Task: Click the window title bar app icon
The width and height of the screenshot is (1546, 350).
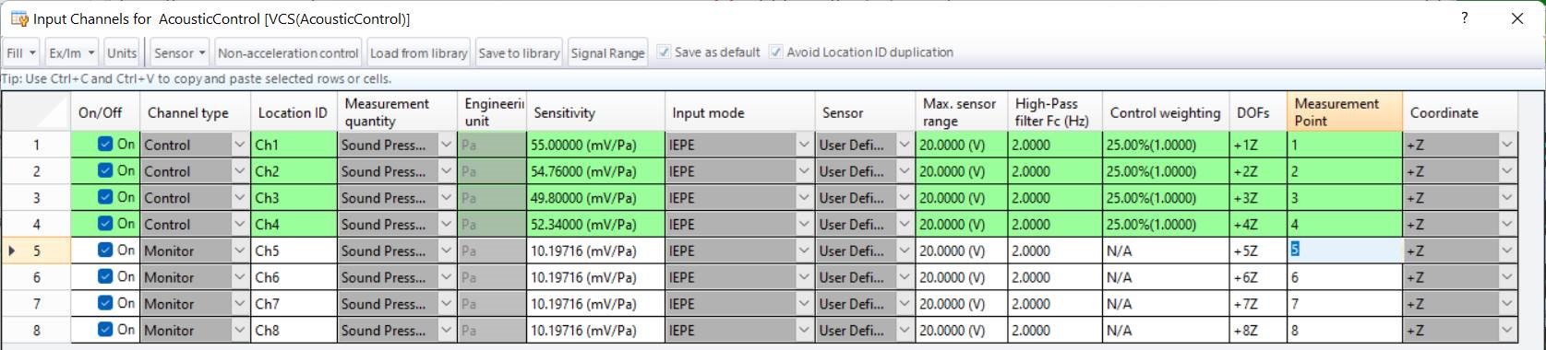Action: (19, 18)
